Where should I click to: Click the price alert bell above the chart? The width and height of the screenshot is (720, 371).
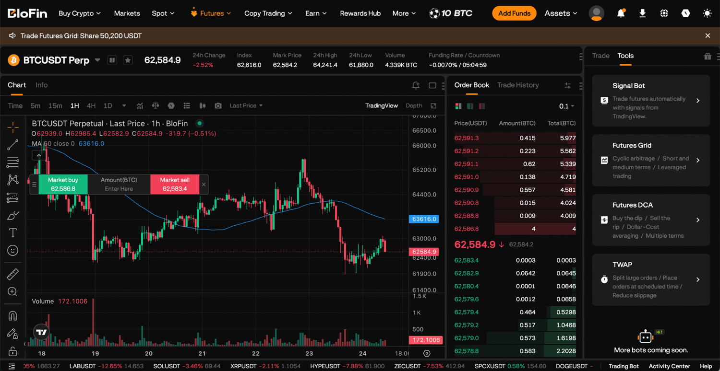[x=416, y=85]
